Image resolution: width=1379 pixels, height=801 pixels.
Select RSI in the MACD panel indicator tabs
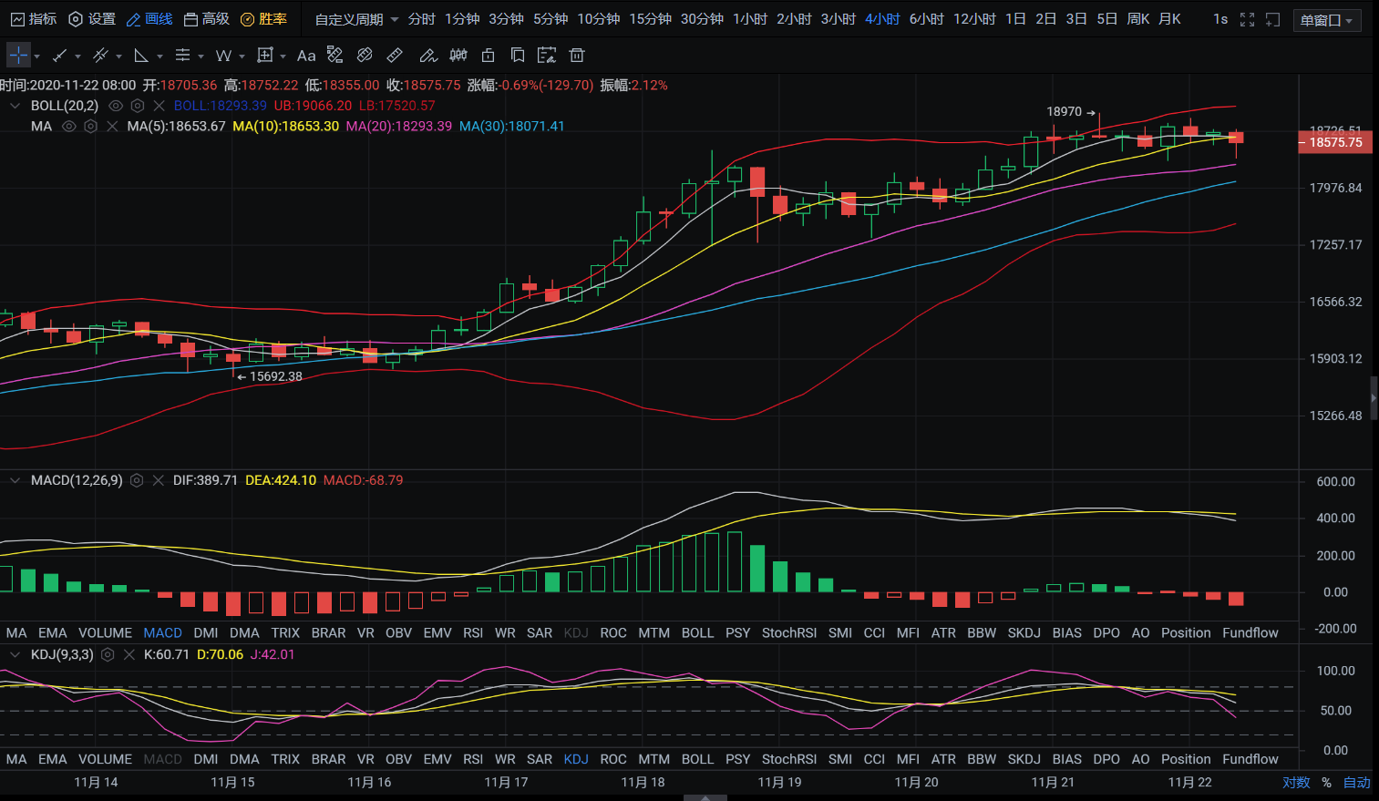pyautogui.click(x=473, y=632)
